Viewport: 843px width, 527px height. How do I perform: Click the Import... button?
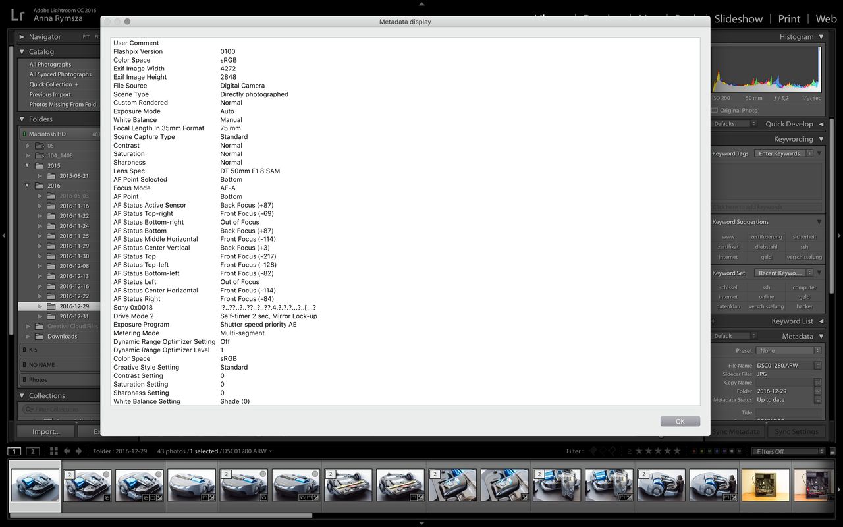46,432
